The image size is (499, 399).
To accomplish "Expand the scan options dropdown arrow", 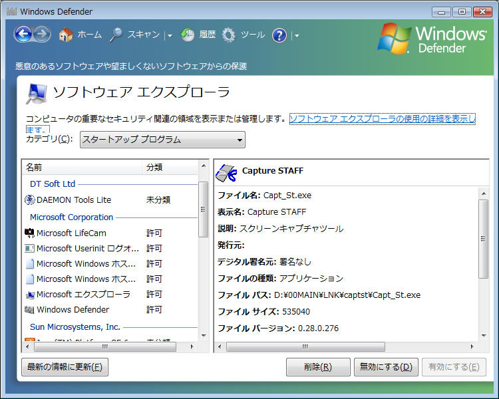I will (x=170, y=36).
